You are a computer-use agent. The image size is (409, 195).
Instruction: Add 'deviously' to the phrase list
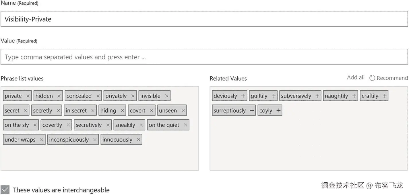tap(243, 96)
